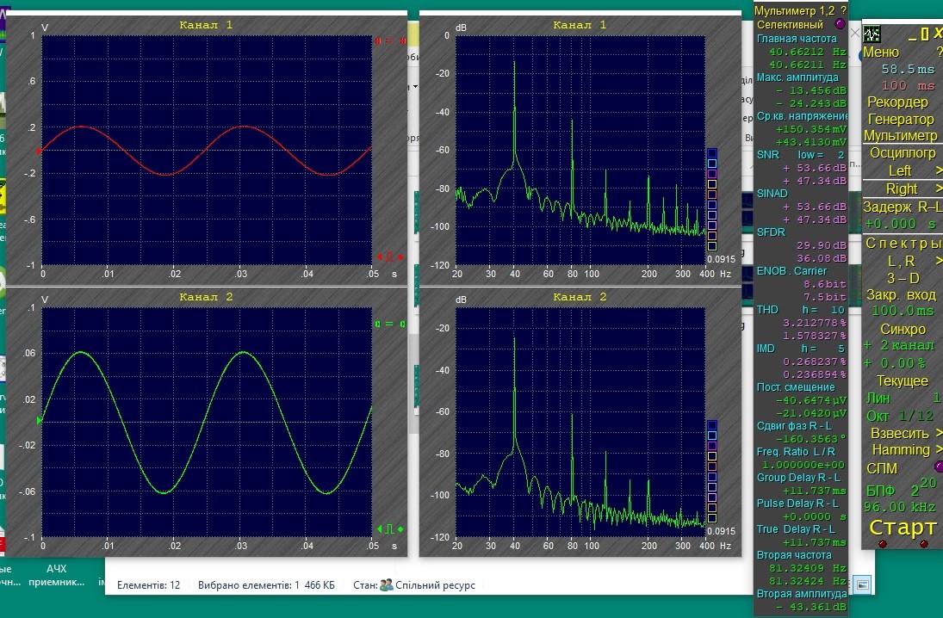
Task: Expand Взвесить weighting submenu
Action: click(x=939, y=433)
